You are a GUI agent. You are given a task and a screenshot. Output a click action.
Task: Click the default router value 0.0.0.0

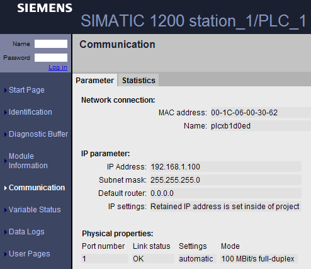click(162, 193)
